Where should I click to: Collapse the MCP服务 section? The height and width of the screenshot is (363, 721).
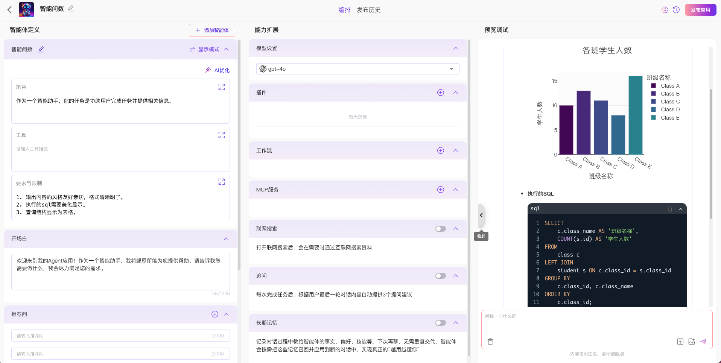point(456,190)
